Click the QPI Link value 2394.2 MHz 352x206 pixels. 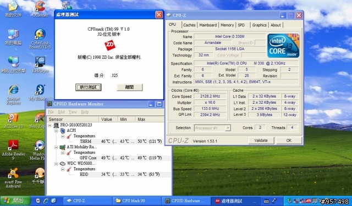click(210, 115)
